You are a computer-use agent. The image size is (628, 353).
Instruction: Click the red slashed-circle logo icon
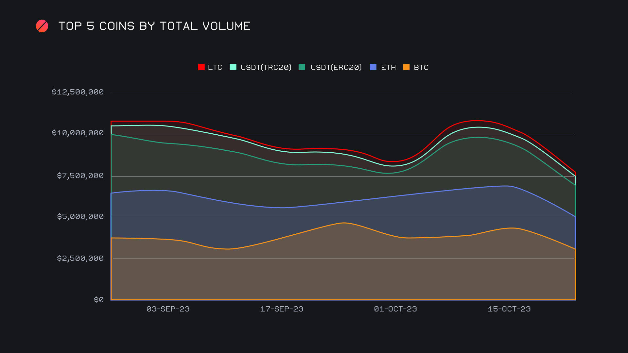point(42,26)
